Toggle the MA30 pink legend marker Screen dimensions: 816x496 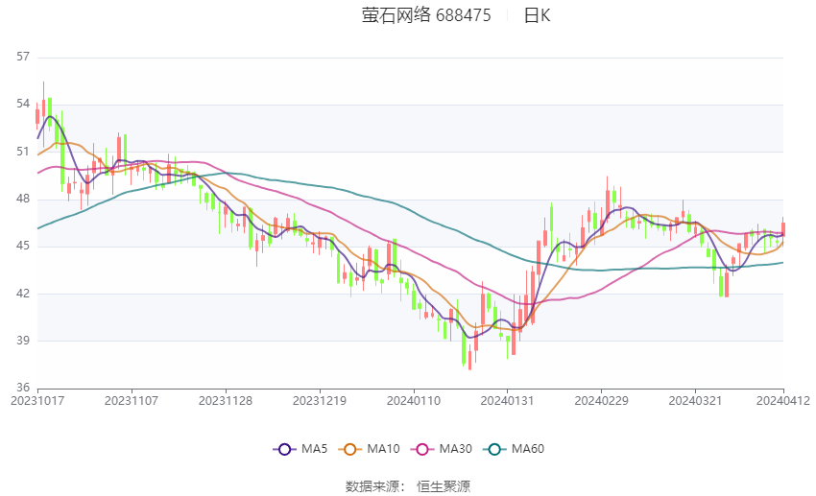click(x=422, y=449)
